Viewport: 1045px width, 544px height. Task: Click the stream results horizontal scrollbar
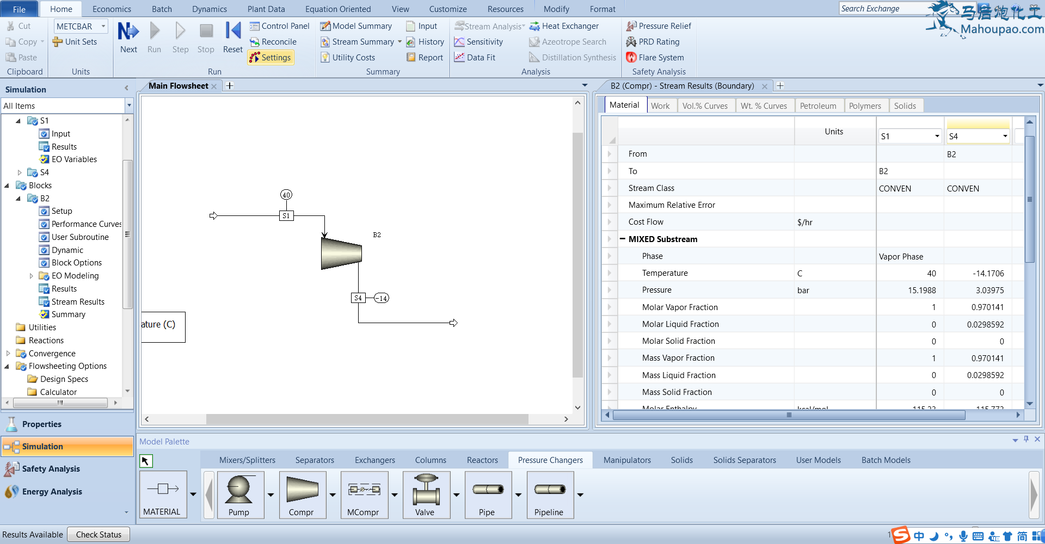[x=789, y=415]
